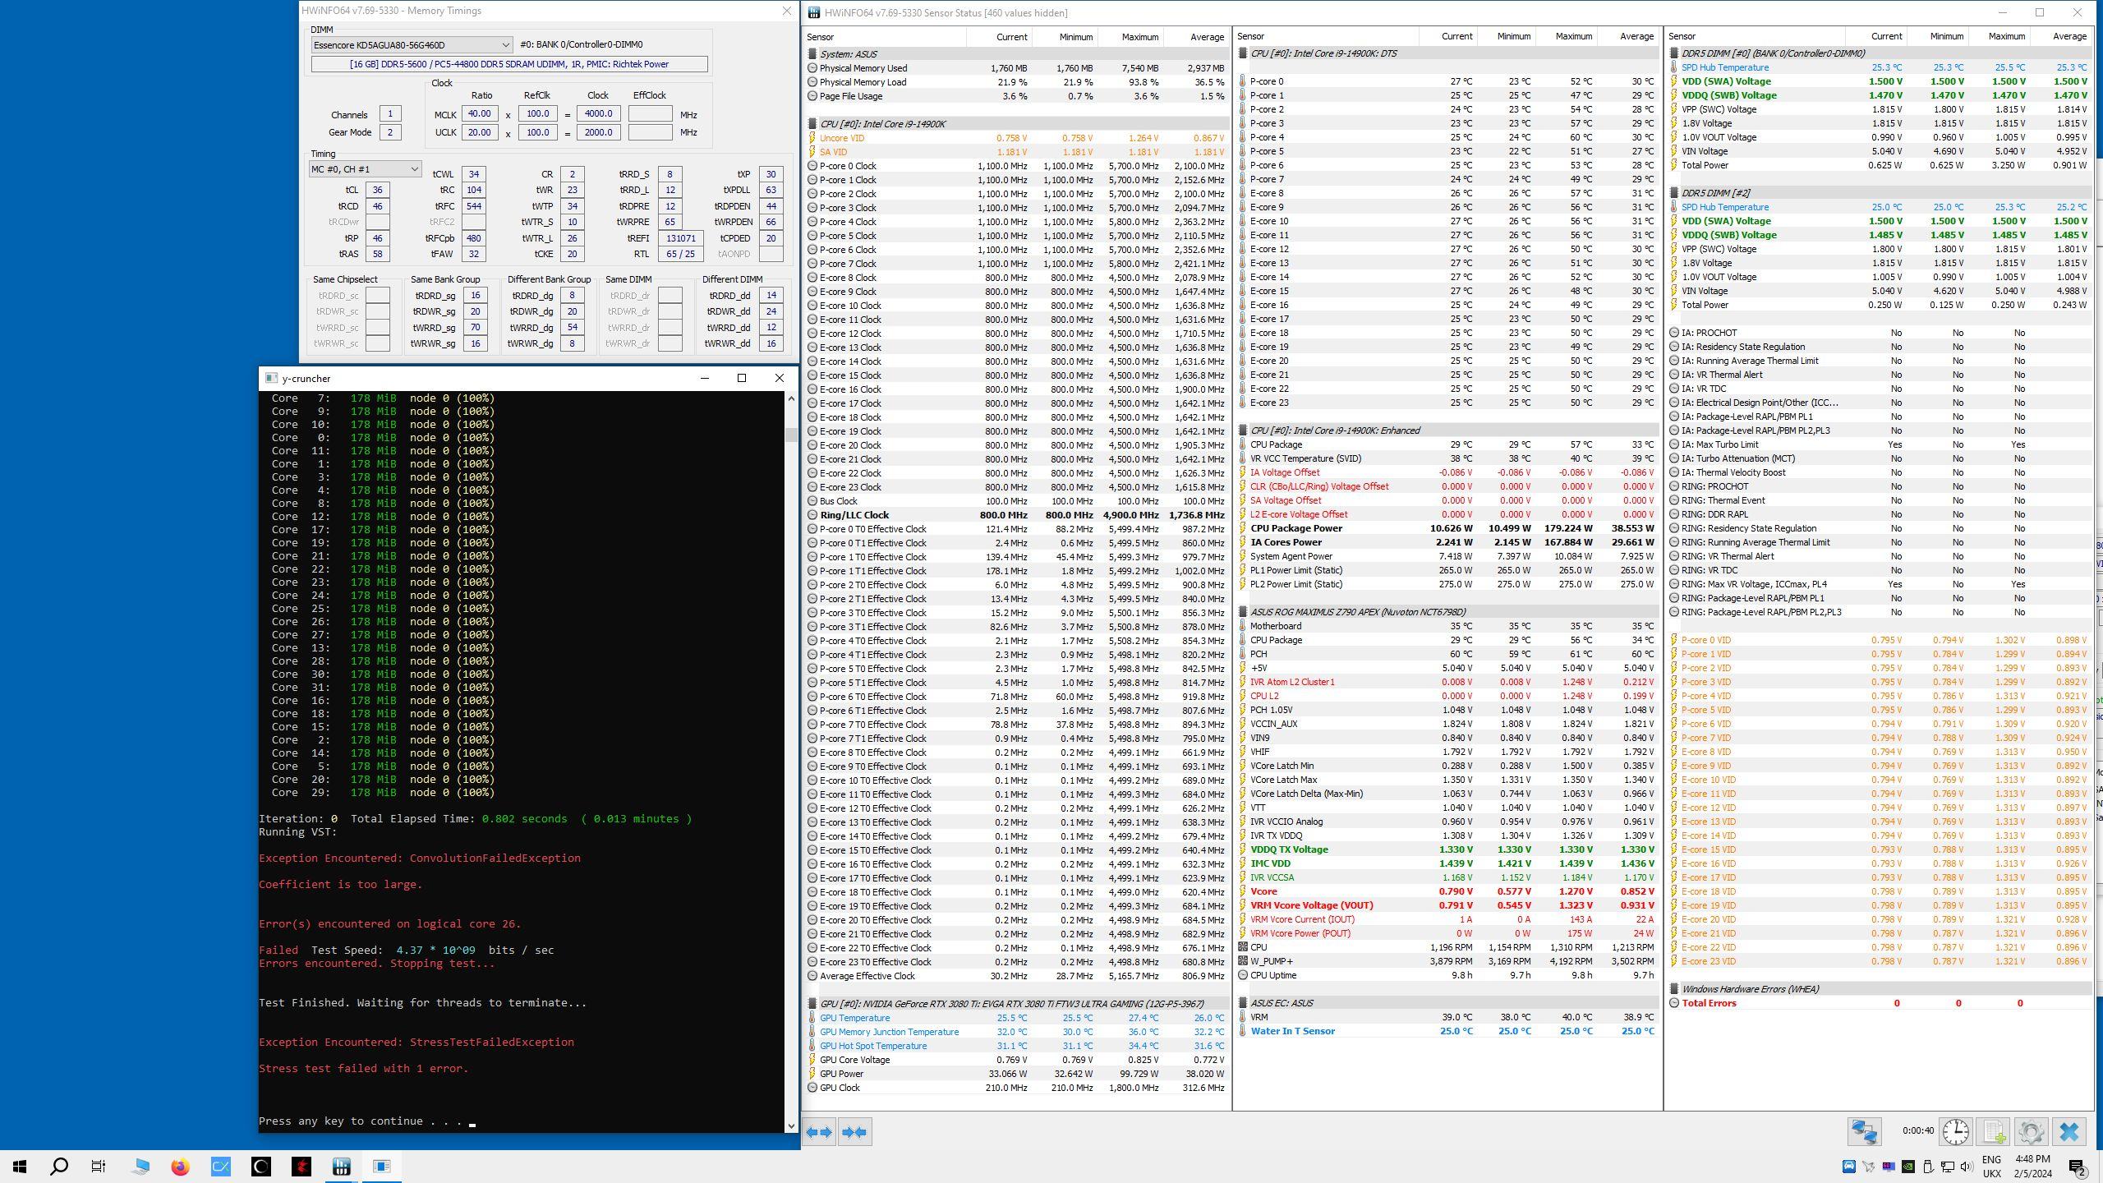
Task: Click the tRFC value field 544
Action: 473,206
